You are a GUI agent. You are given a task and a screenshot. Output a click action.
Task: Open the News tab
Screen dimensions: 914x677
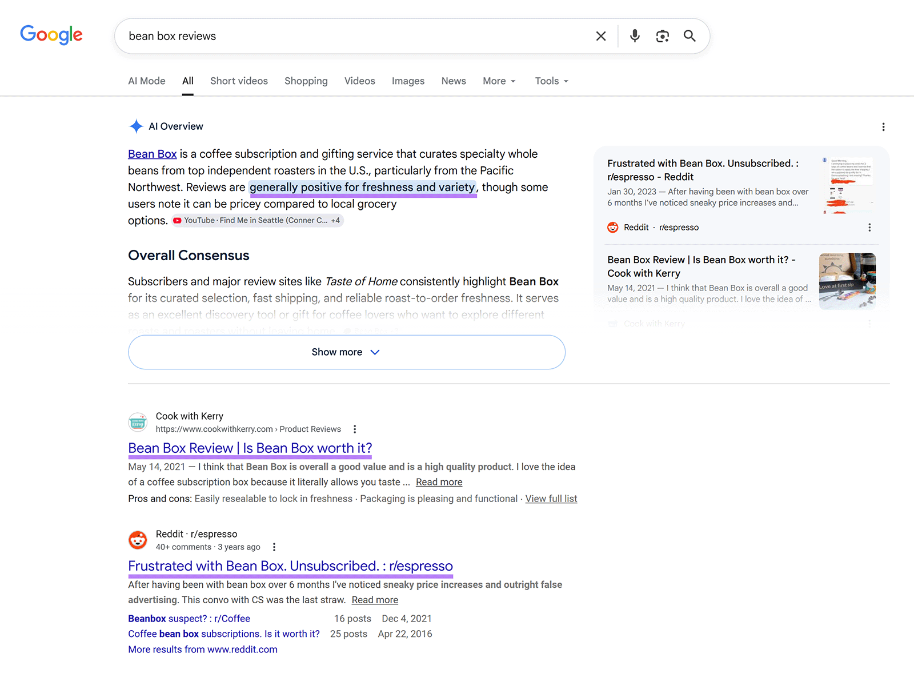(x=454, y=81)
